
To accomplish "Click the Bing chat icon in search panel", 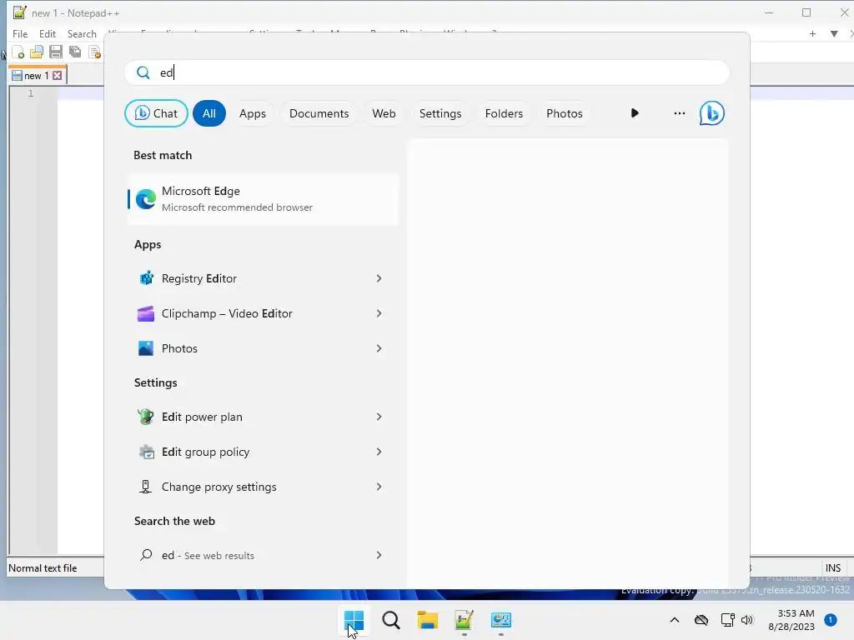I will click(712, 113).
